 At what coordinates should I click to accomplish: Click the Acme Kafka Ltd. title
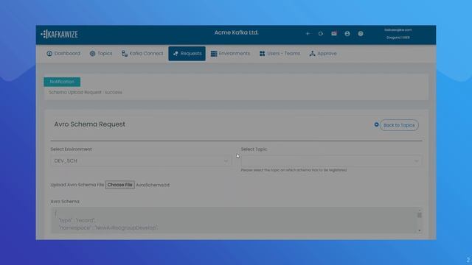(x=236, y=32)
